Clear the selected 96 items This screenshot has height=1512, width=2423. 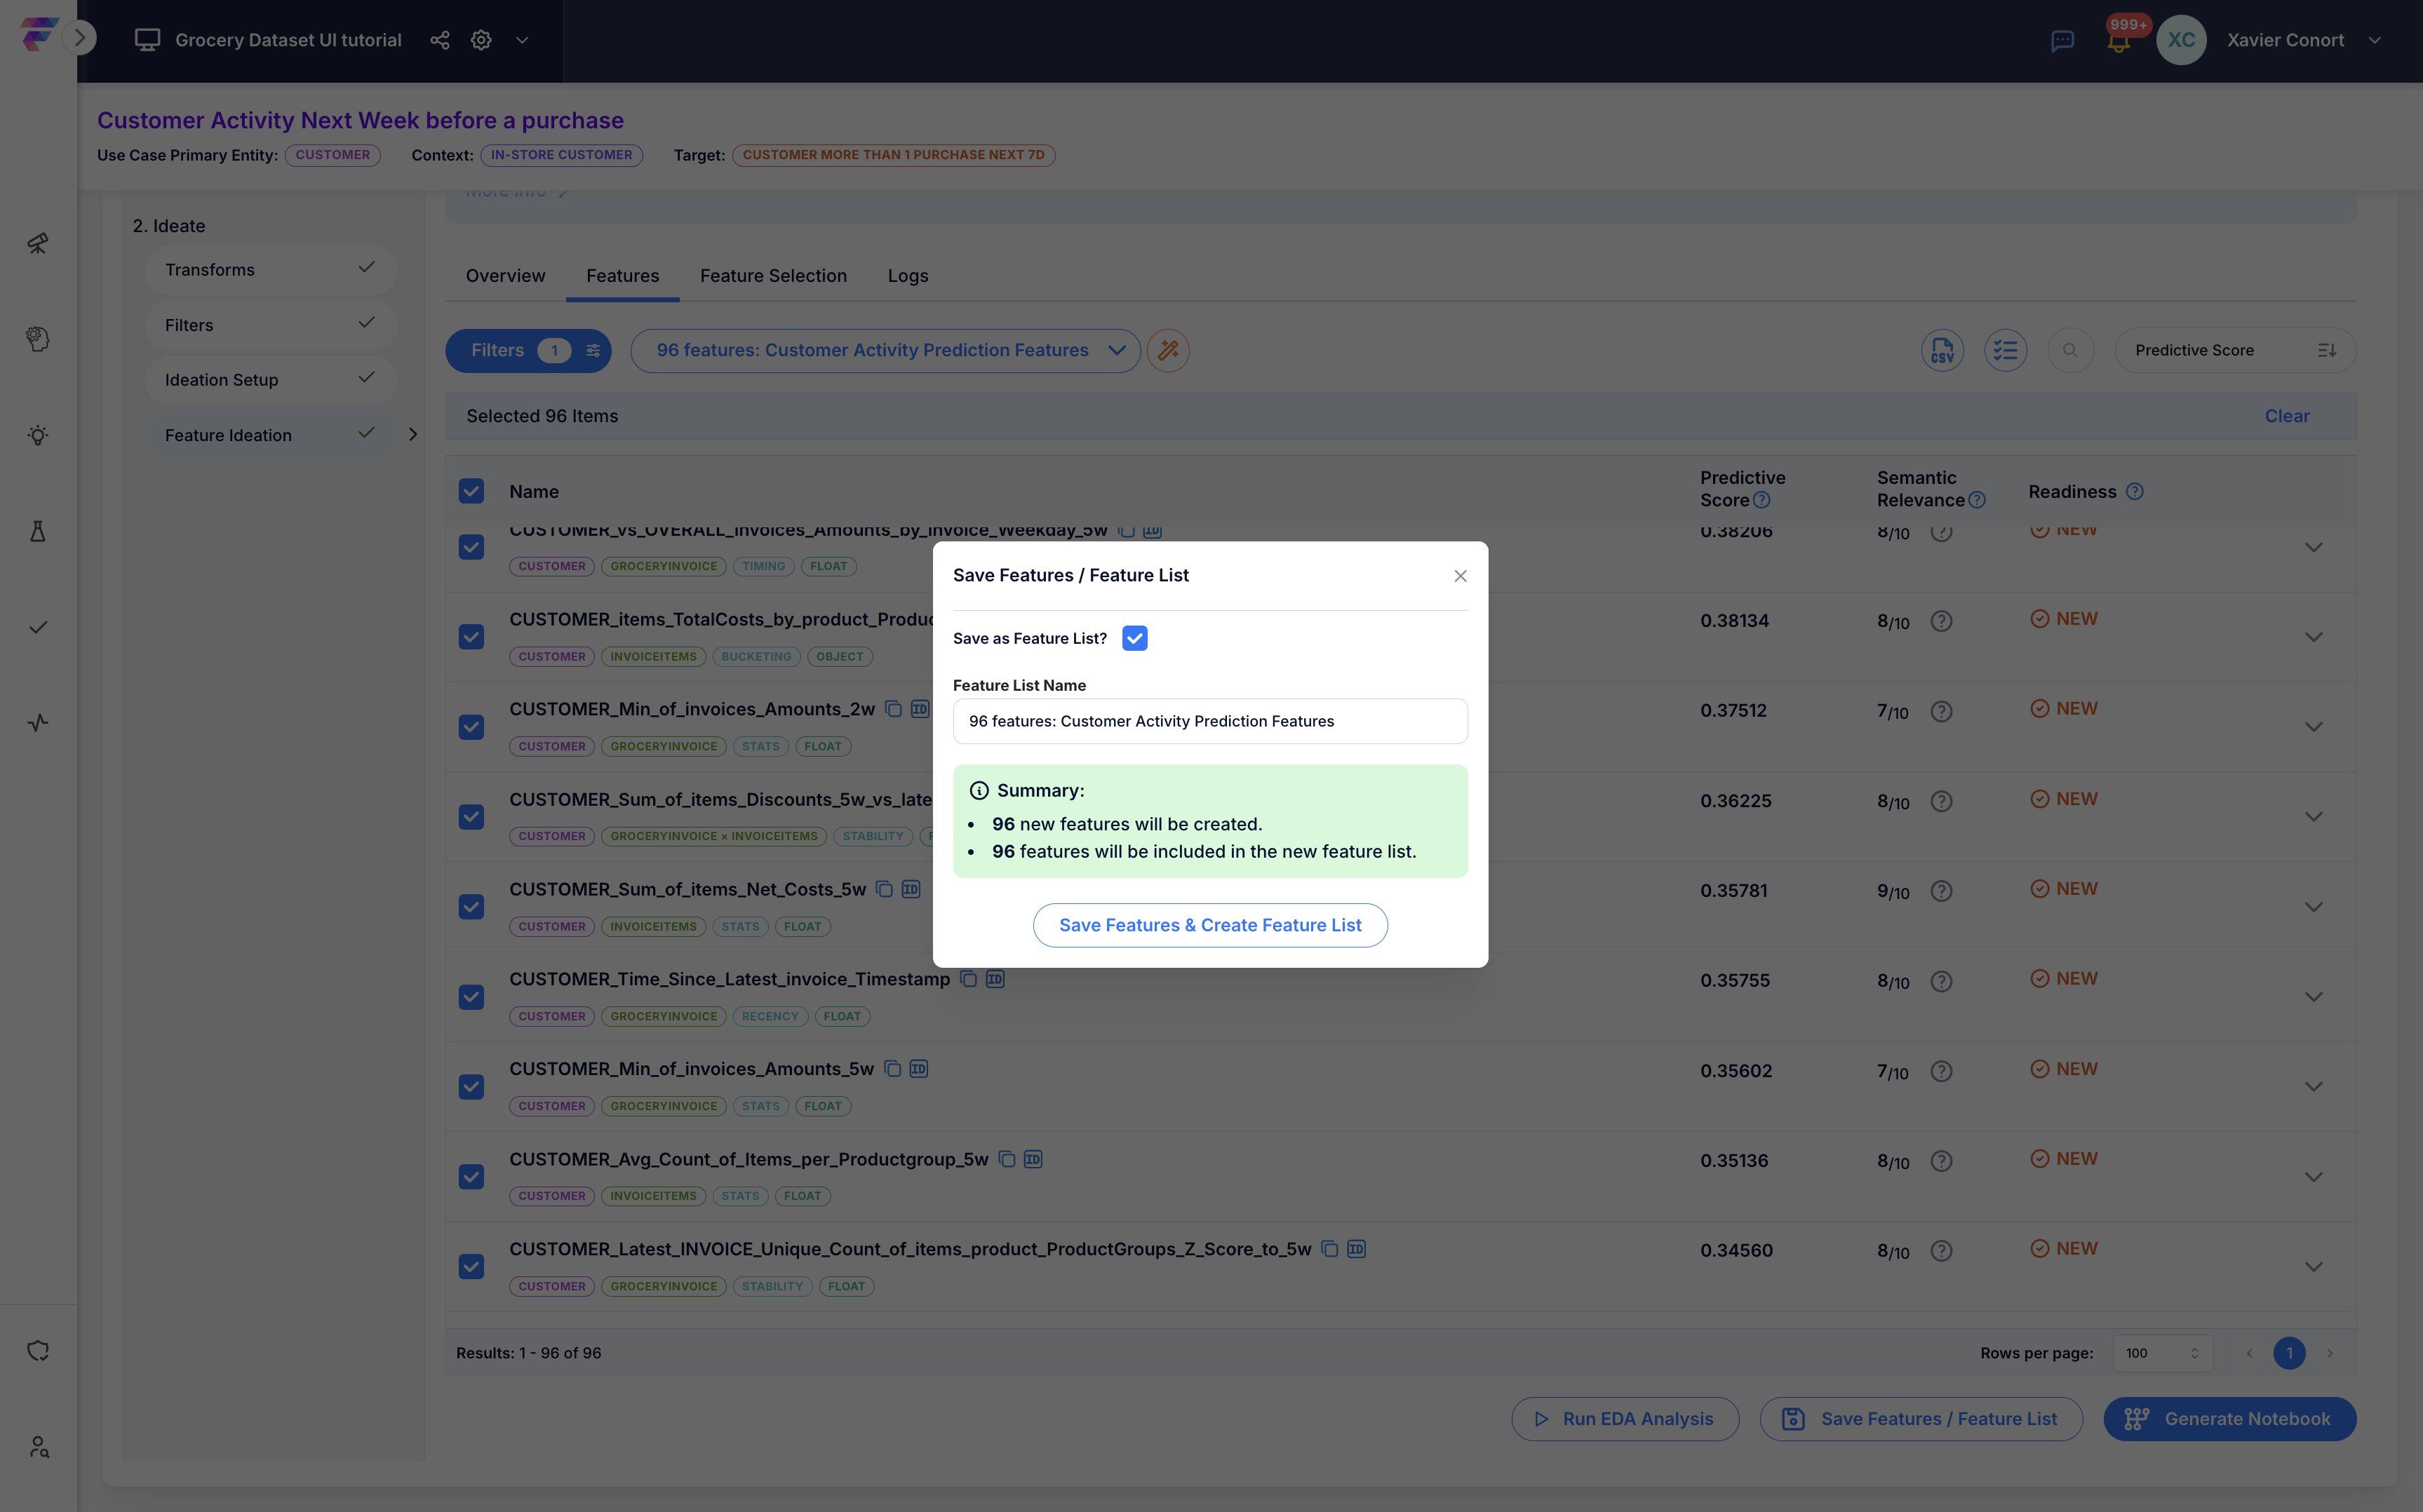(2287, 416)
